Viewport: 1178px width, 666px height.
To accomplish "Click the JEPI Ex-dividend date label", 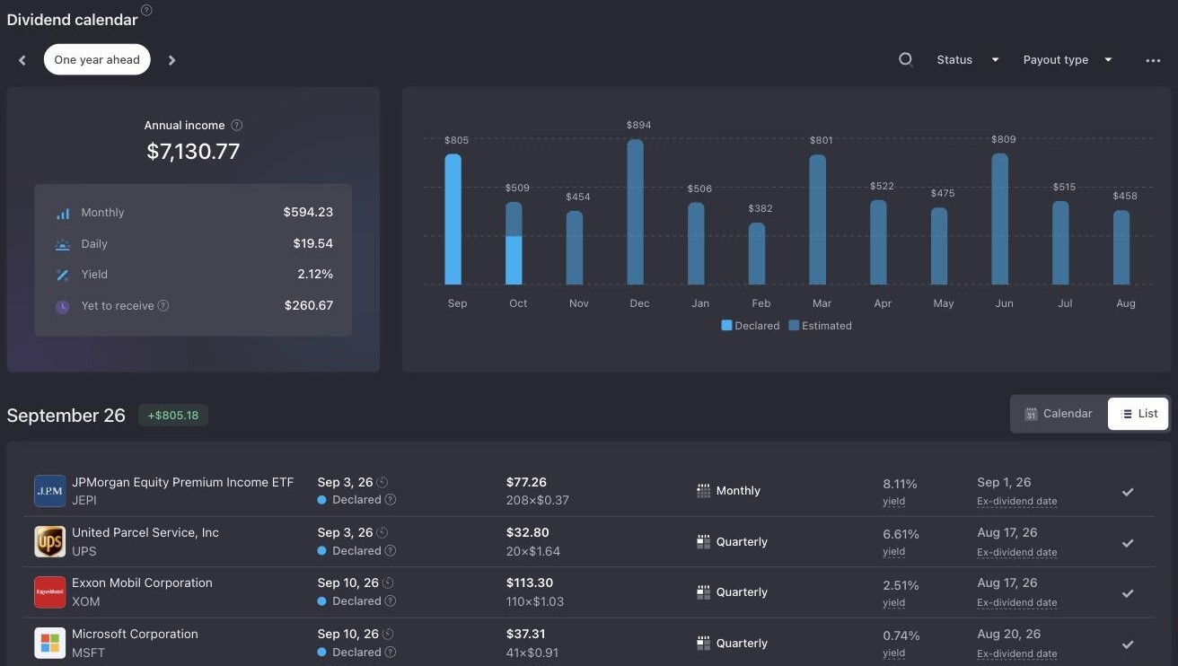I will point(1017,502).
